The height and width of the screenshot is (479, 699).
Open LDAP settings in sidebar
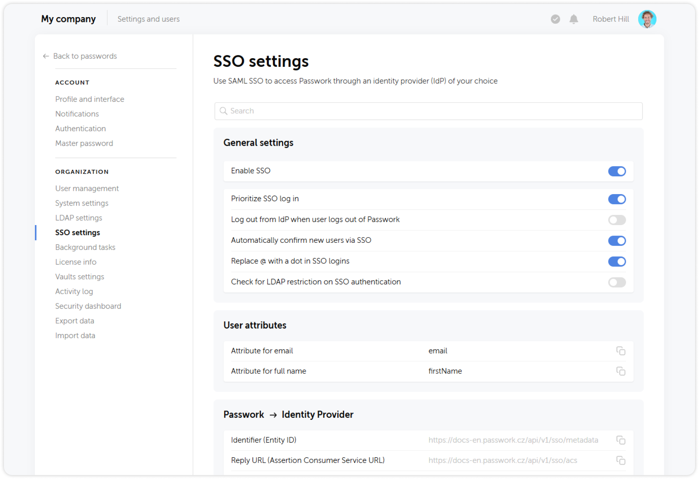click(x=78, y=217)
